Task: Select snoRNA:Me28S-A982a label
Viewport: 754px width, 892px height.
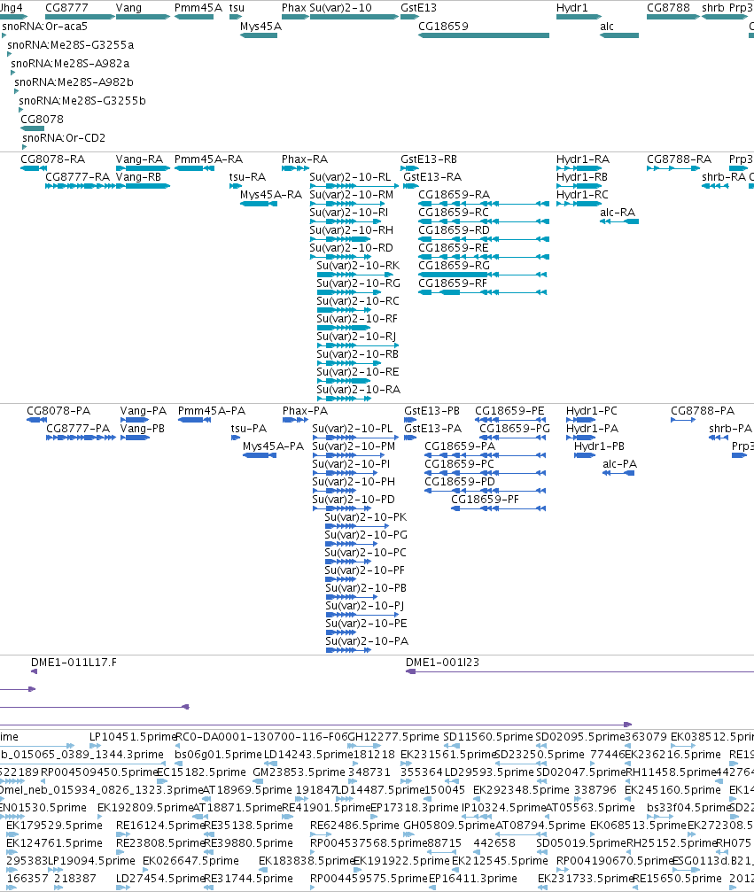Action: [70, 63]
